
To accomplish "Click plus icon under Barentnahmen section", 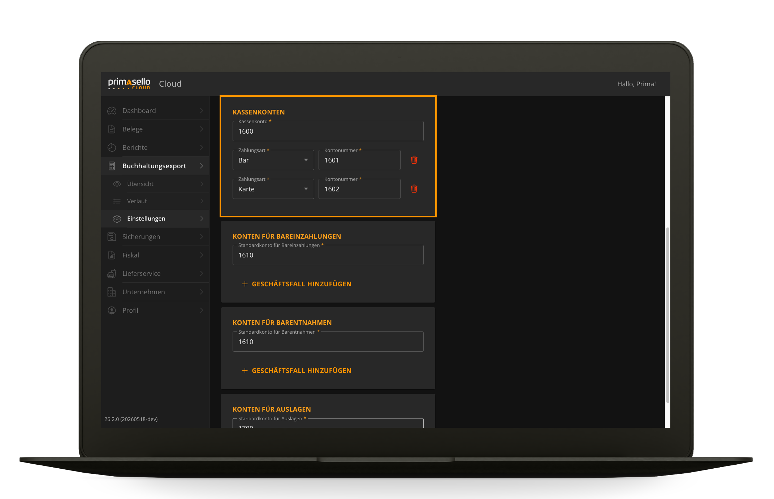I will coord(245,371).
